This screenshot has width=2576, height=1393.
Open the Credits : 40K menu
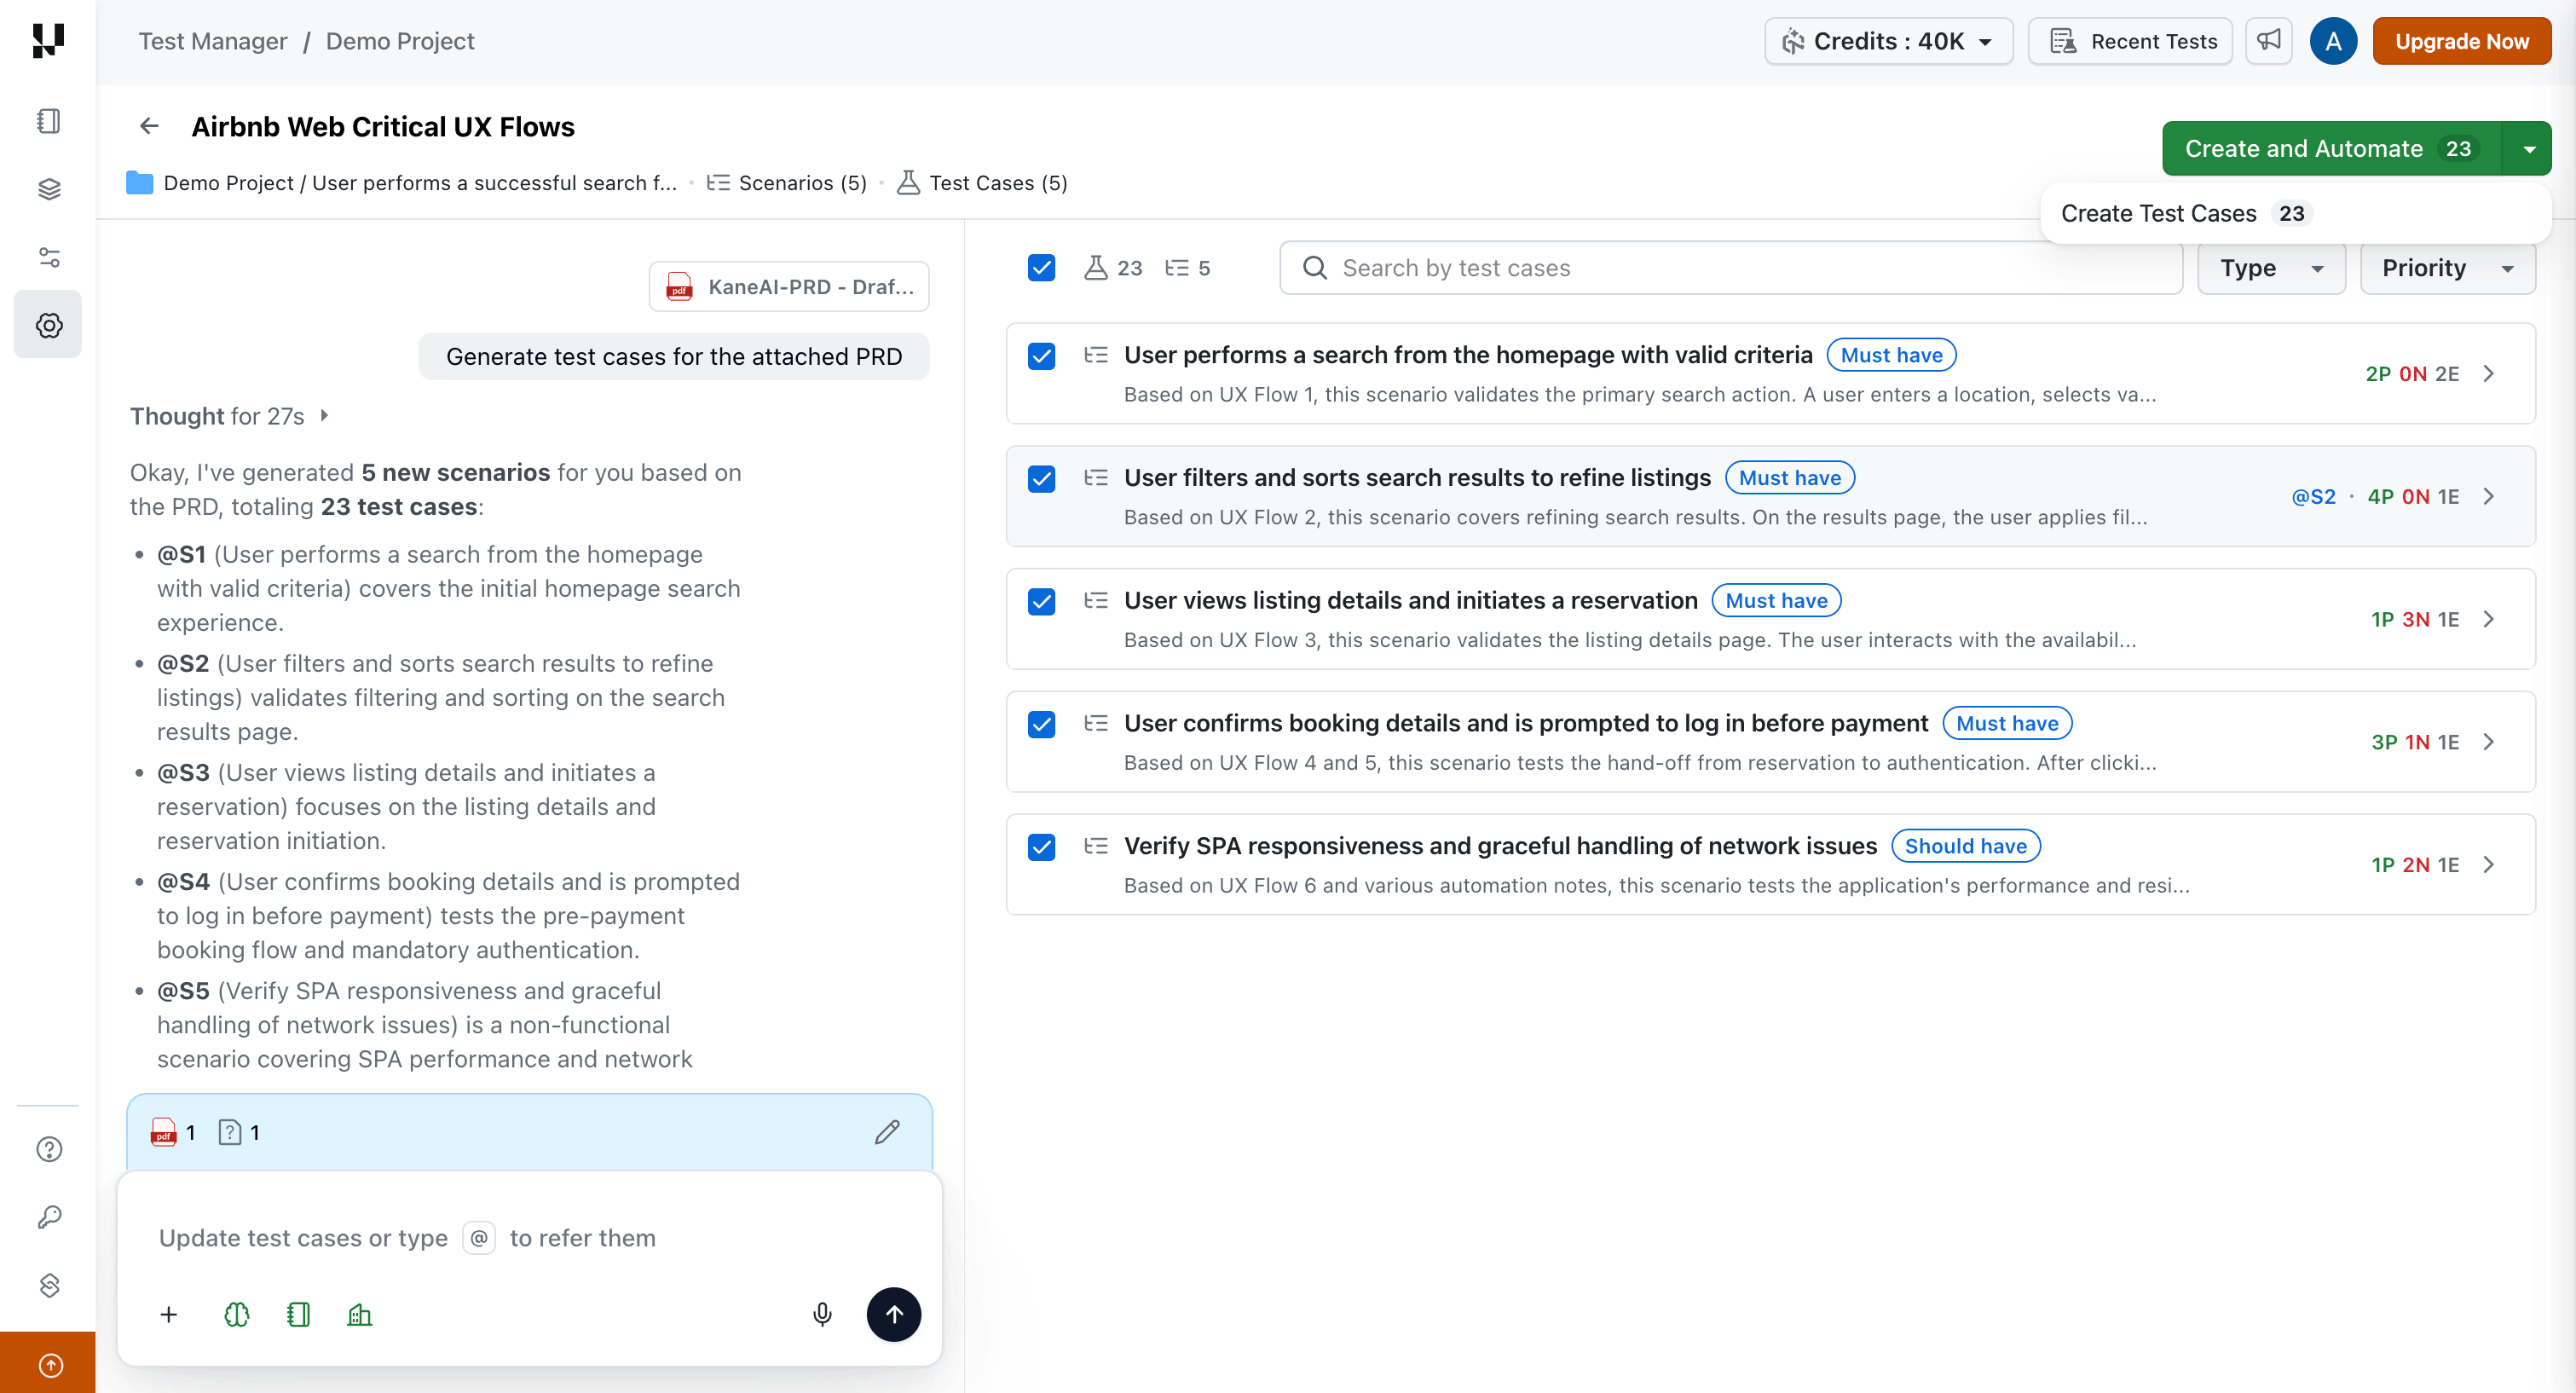tap(1887, 41)
